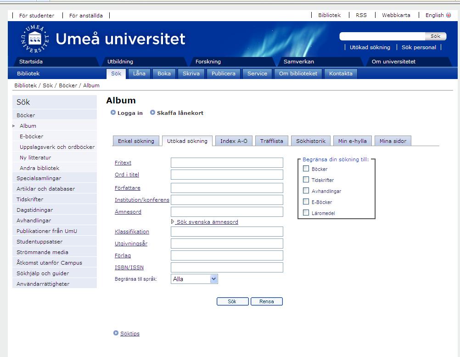Check the Böcker checkbox
The height and width of the screenshot is (357, 460).
click(306, 169)
